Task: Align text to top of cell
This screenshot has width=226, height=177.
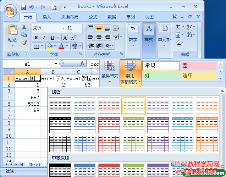Action: [x=91, y=28]
